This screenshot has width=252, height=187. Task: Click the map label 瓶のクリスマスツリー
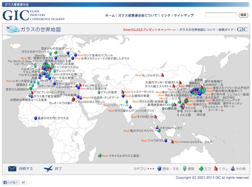pyautogui.click(x=143, y=131)
